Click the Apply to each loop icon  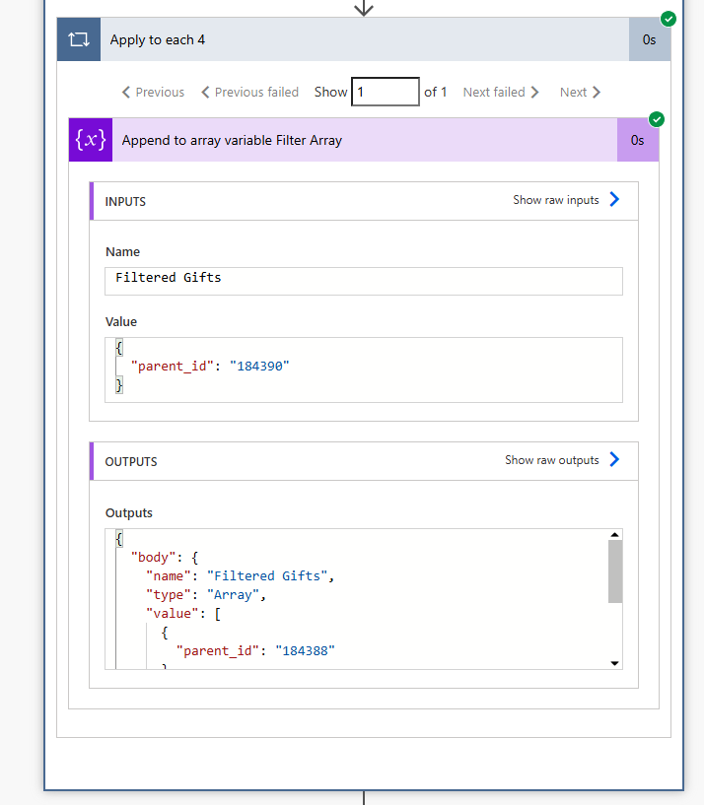coord(78,39)
